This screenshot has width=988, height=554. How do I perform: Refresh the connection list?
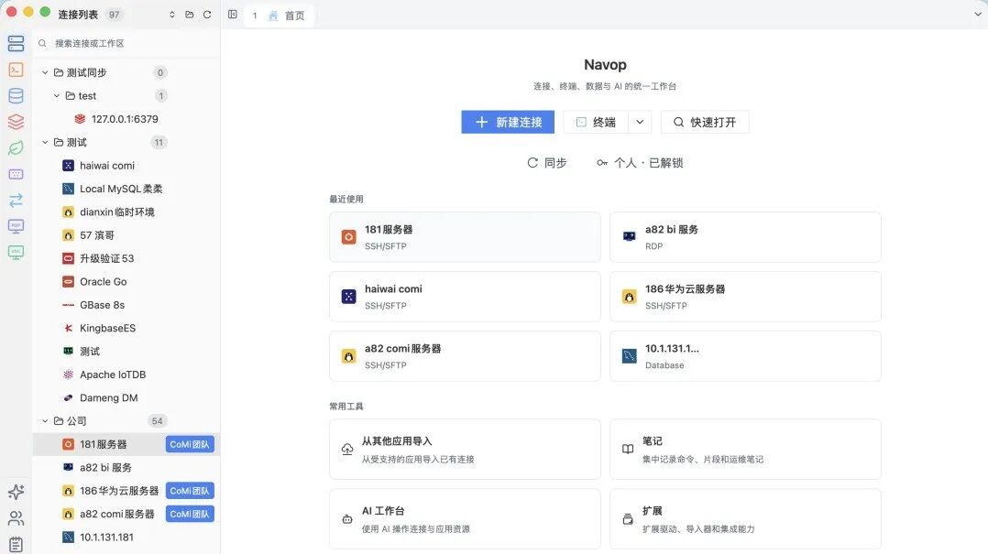click(x=207, y=15)
